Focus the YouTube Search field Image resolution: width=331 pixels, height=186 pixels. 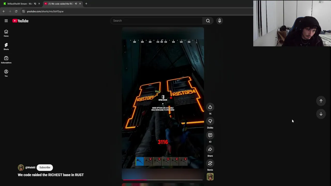156,21
